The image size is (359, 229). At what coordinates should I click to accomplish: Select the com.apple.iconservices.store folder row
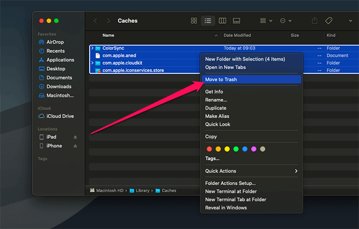coord(224,70)
